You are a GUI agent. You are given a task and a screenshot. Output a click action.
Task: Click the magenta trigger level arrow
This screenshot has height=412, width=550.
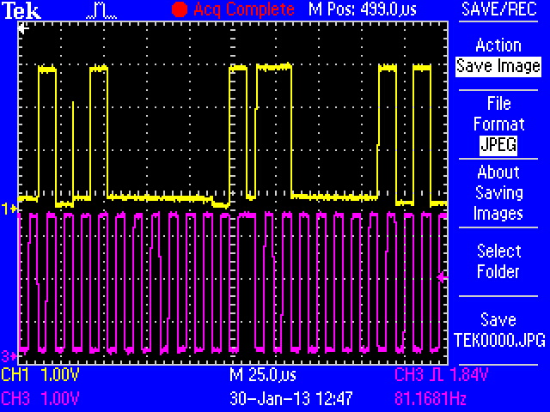(x=443, y=276)
